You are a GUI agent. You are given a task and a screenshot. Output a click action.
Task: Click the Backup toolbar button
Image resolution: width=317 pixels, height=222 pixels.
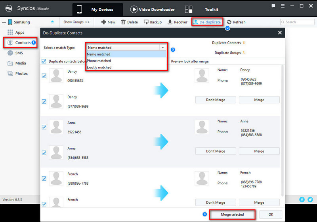pyautogui.click(x=153, y=22)
